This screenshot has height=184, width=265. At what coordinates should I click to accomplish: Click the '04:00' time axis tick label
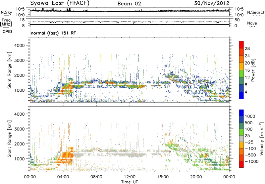coord(63,177)
